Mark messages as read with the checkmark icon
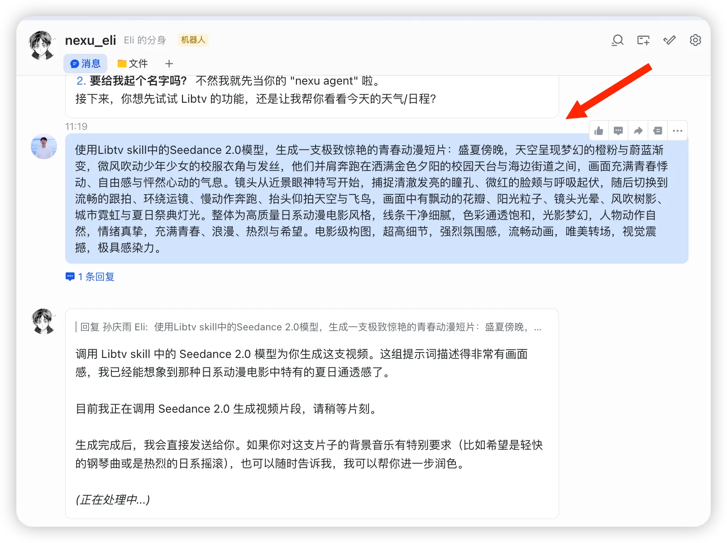The image size is (727, 543). (x=669, y=40)
